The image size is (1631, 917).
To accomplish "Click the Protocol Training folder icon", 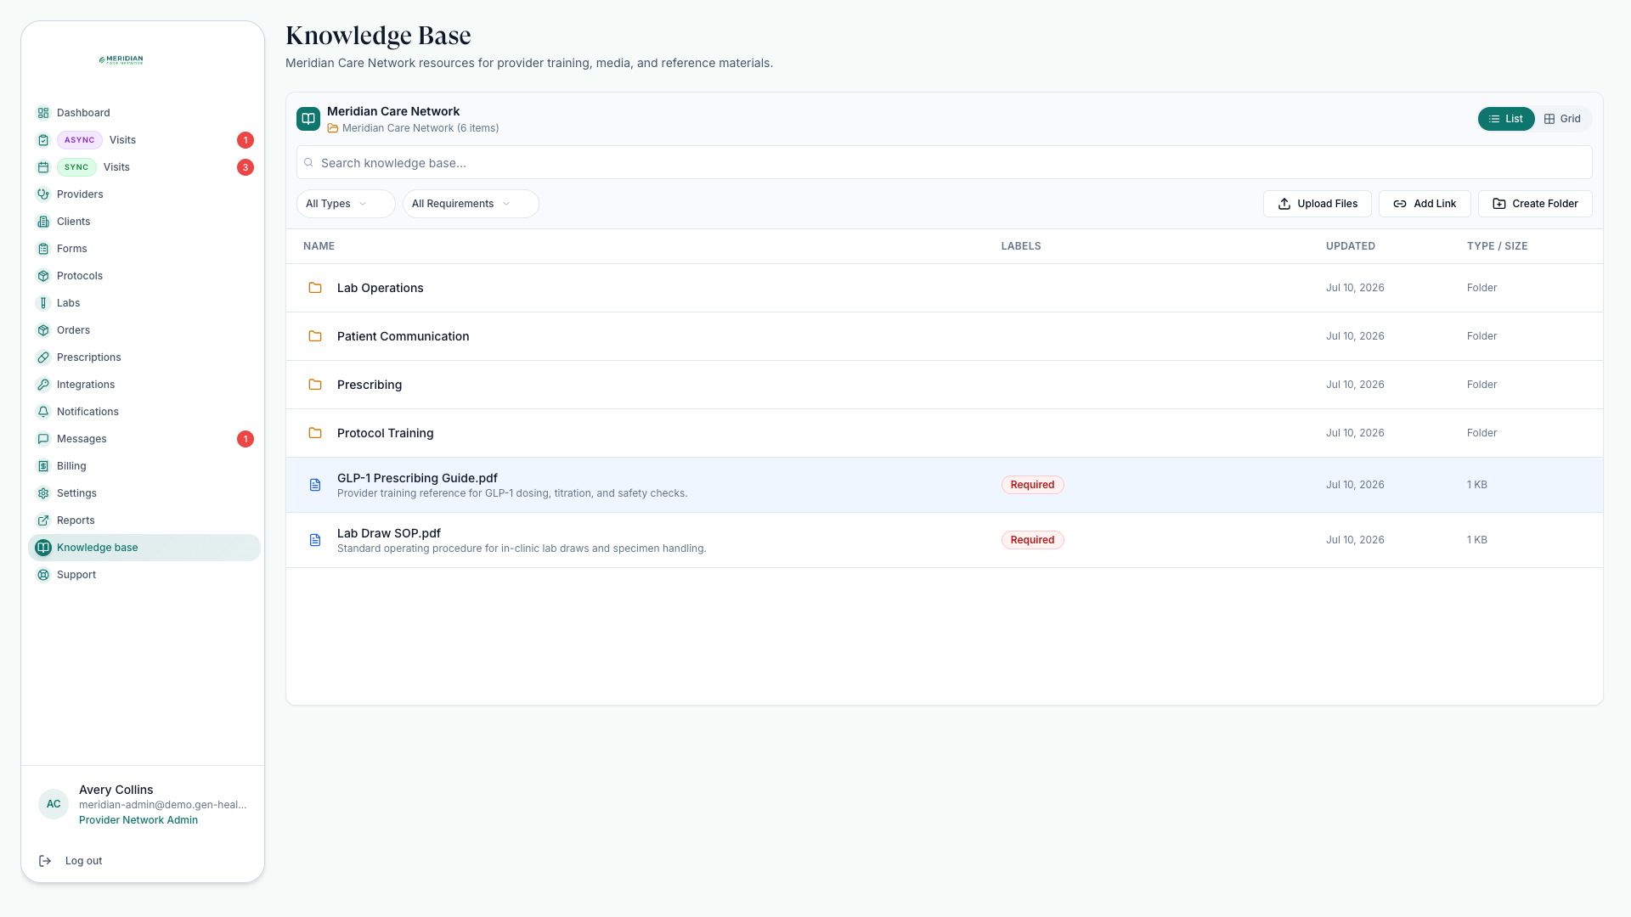I will click(x=315, y=433).
